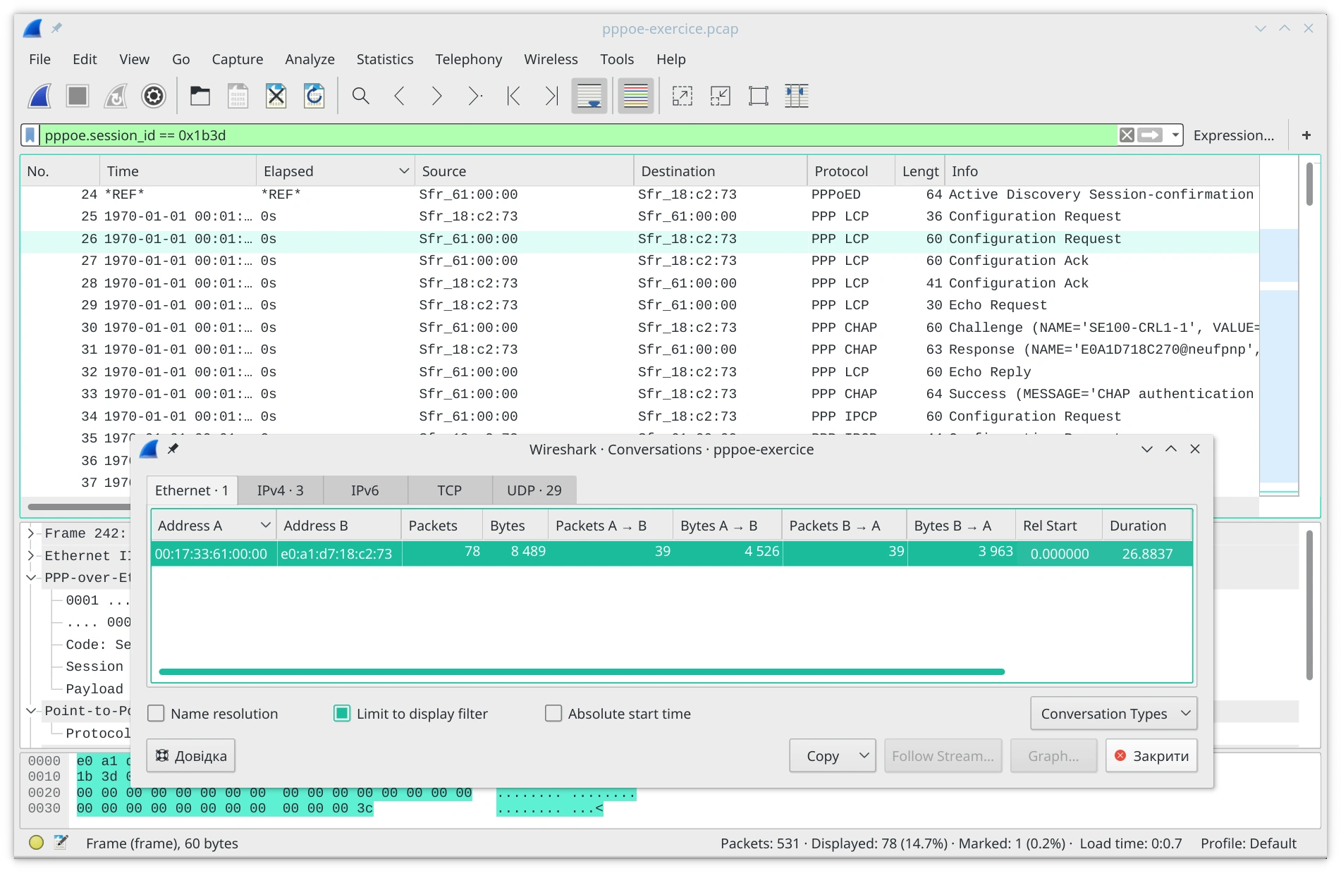
Task: Click the Закрити close button
Action: pos(1151,756)
